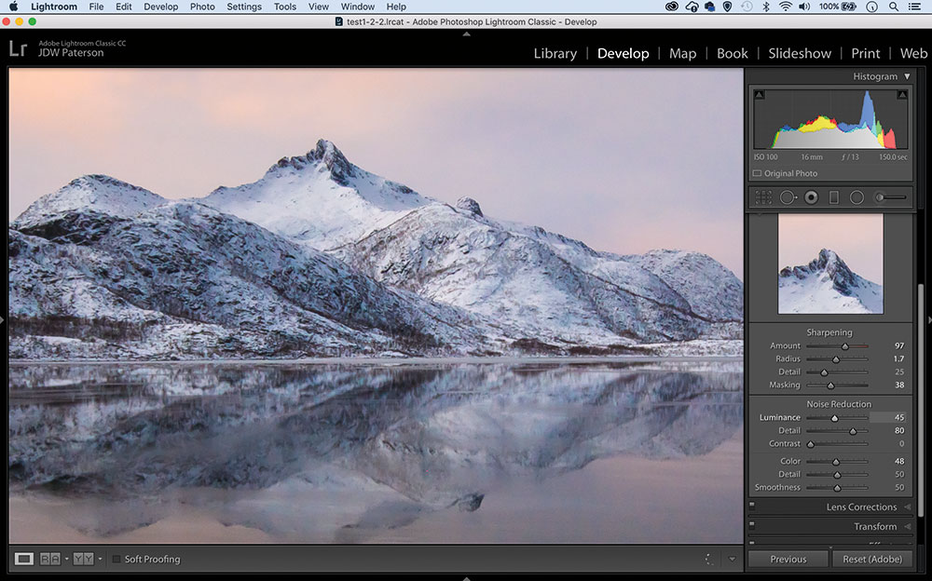Open the Wi-Fi status menu
Viewport: 932px width, 581px height.
pyautogui.click(x=785, y=7)
